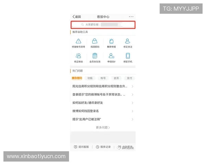Image resolution: width=206 pixels, height=165 pixels.
Task: Switch to the 功能 tab
Action: coord(90,78)
